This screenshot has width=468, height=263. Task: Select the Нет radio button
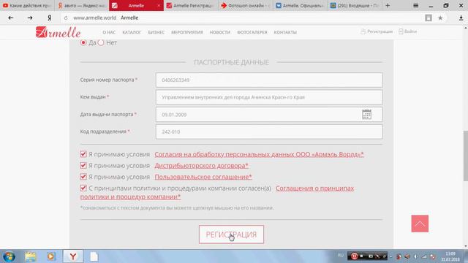[101, 42]
